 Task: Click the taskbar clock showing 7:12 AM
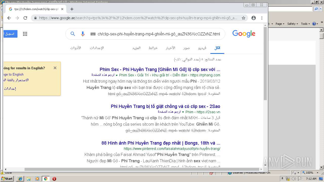tap(311, 179)
